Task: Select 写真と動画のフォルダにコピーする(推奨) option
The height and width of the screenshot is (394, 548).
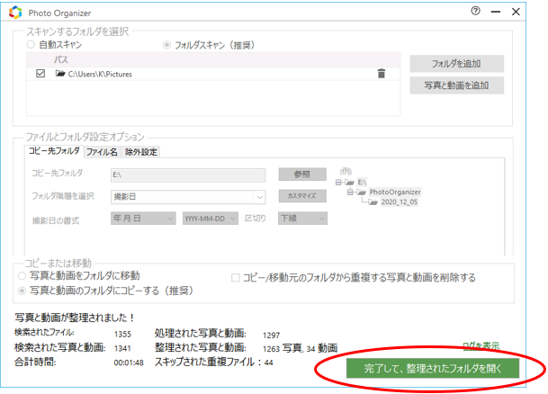Action: [x=22, y=291]
